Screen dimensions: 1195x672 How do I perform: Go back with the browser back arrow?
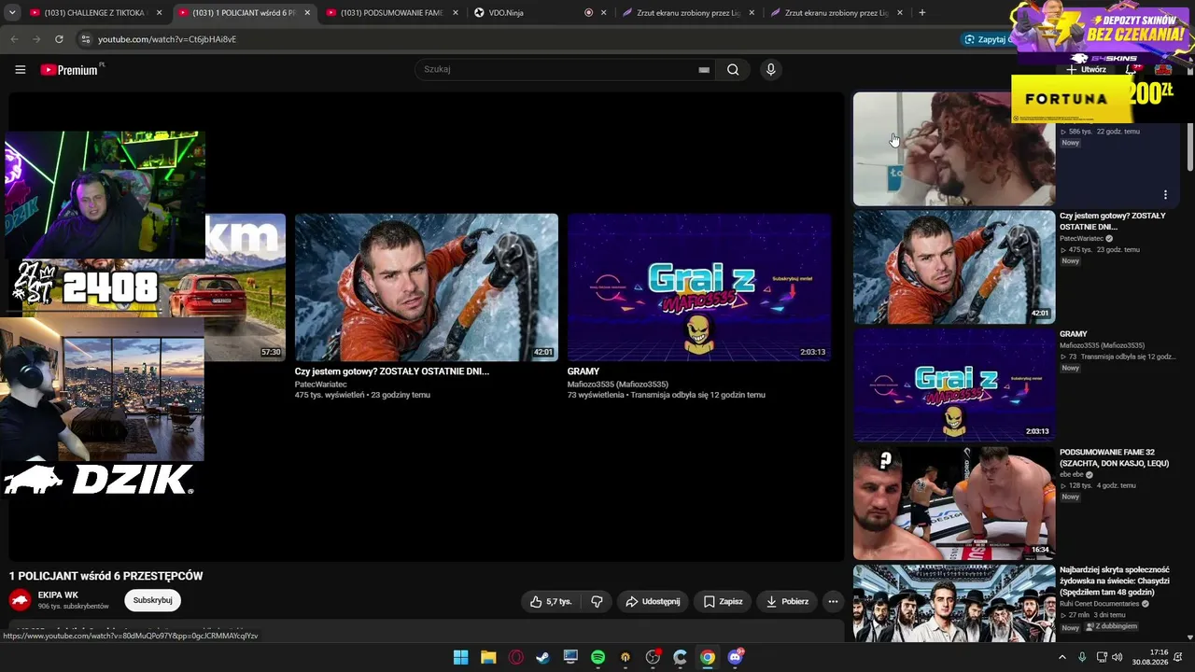[x=14, y=39]
